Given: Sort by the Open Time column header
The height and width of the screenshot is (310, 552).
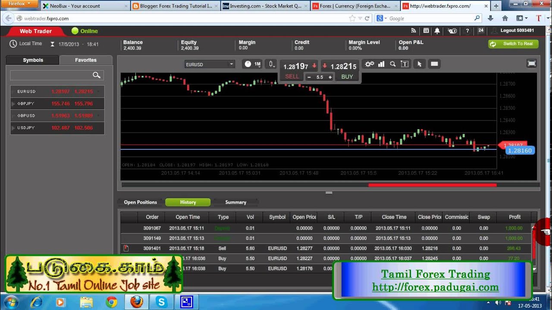Looking at the screenshot, I should click(x=188, y=217).
